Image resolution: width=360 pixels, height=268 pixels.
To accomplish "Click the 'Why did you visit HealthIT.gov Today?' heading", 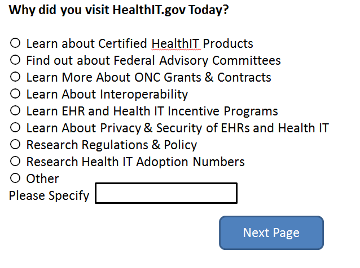I will [119, 10].
